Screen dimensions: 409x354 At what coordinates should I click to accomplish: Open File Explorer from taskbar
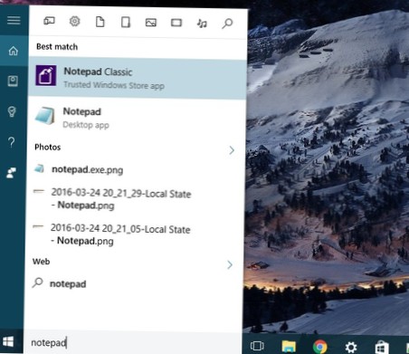(289, 347)
